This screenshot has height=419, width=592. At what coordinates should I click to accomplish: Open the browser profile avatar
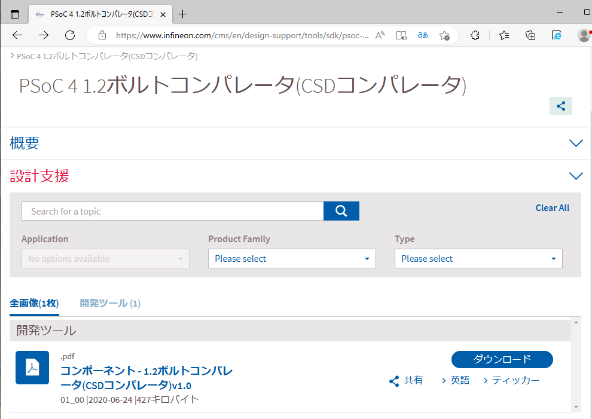coord(584,35)
